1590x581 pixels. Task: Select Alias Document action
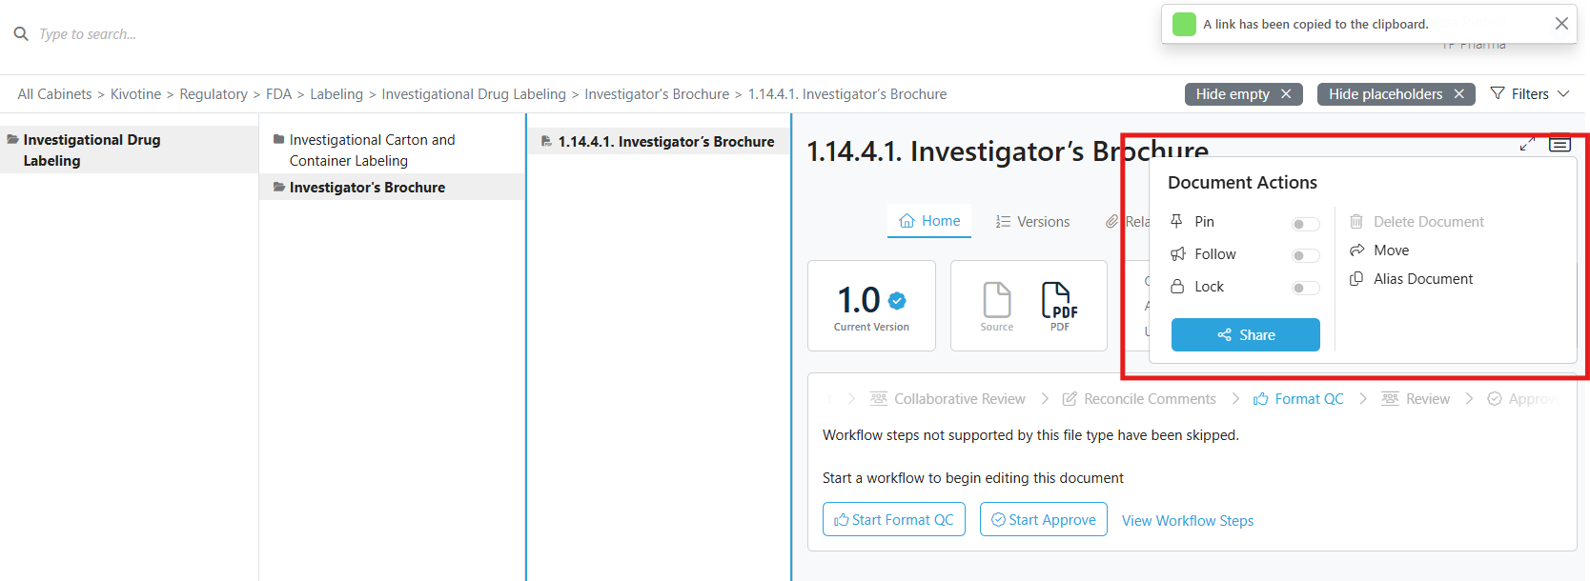click(1422, 279)
